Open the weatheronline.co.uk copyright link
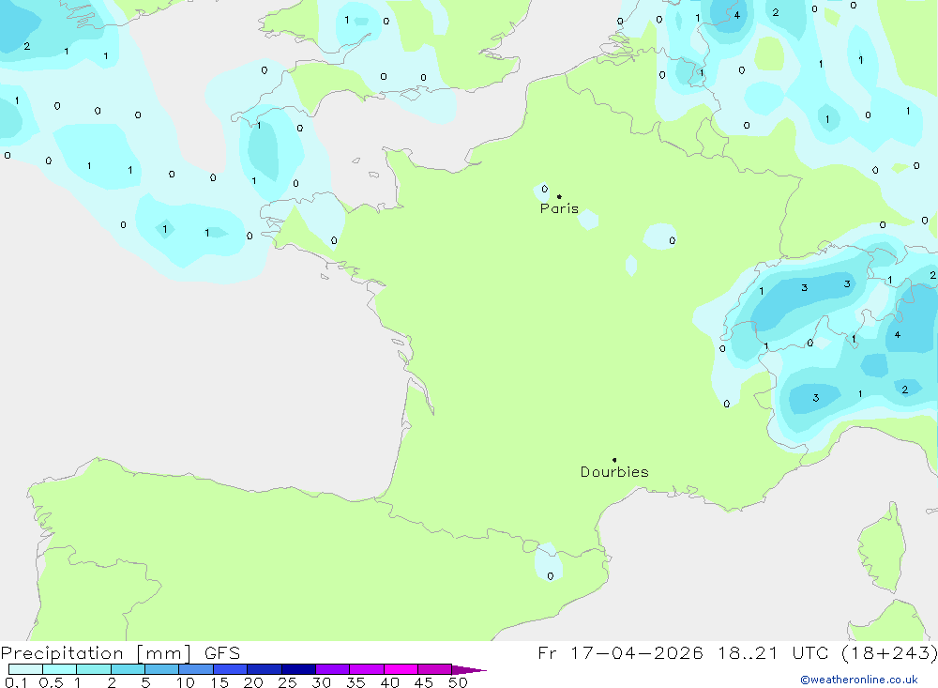This screenshot has height=688, width=938. pyautogui.click(x=859, y=680)
